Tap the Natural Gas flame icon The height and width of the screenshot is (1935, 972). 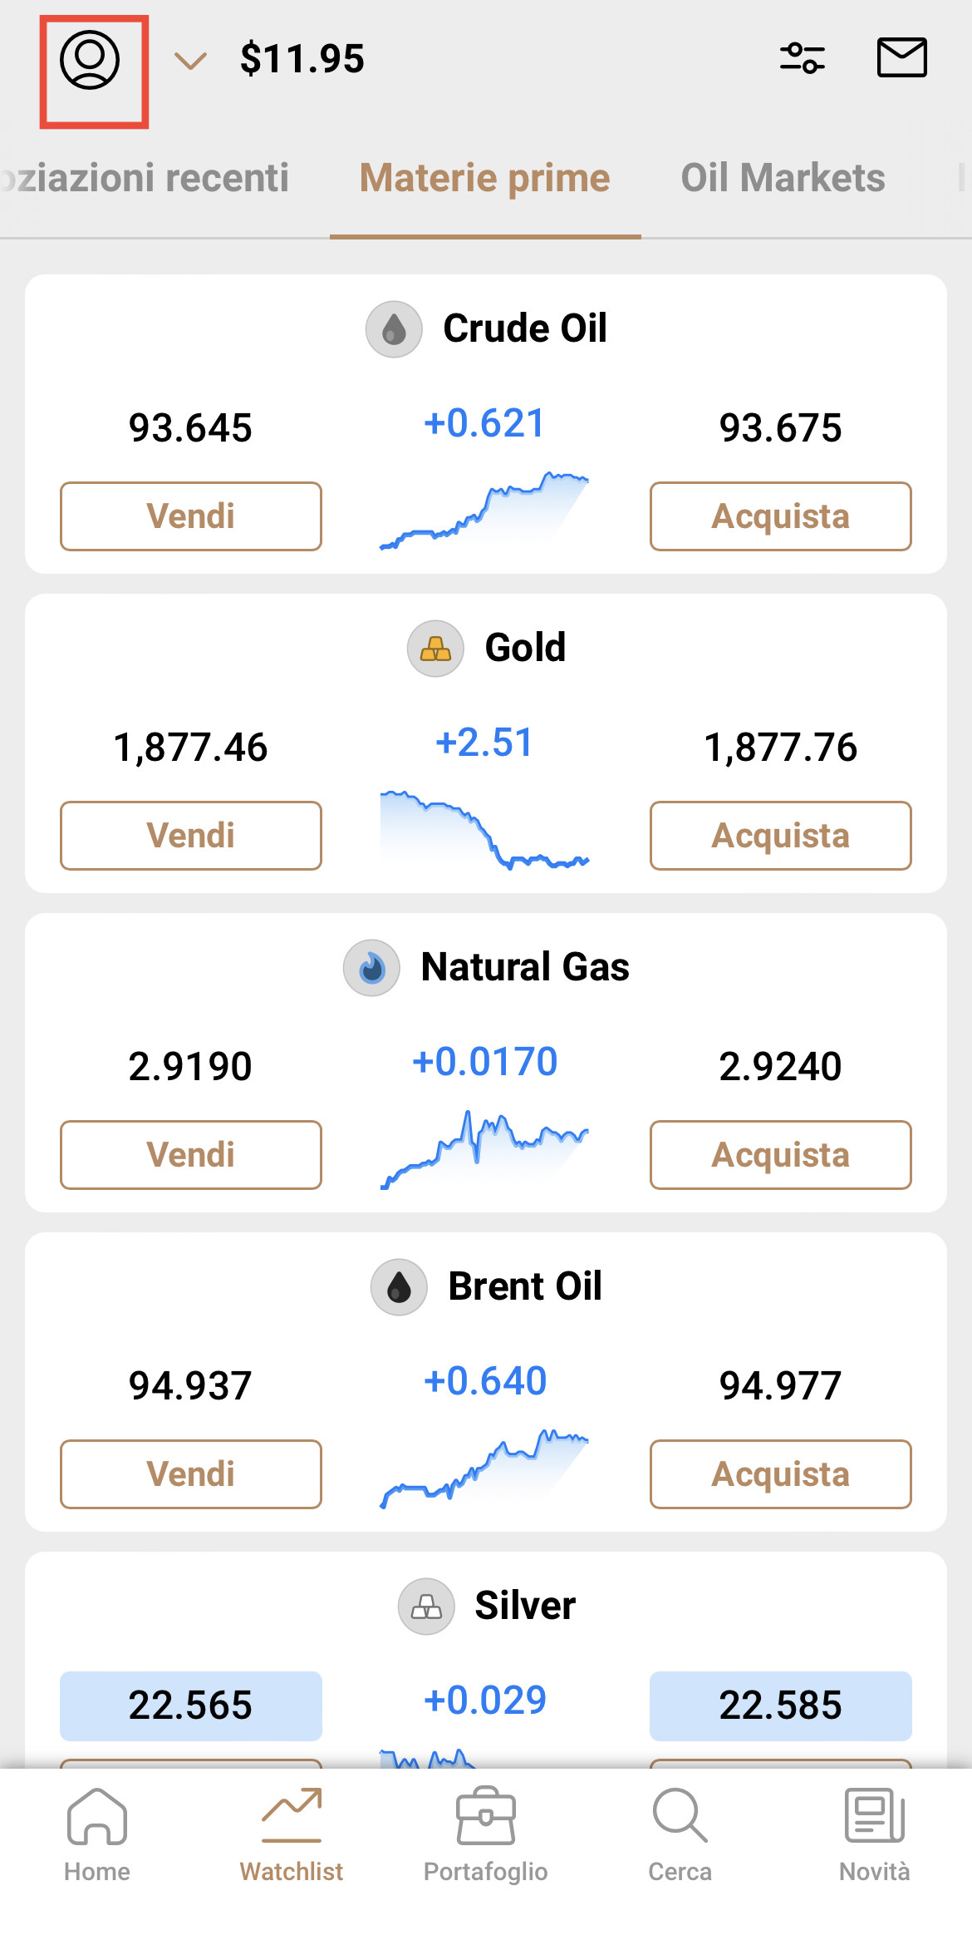(x=371, y=968)
